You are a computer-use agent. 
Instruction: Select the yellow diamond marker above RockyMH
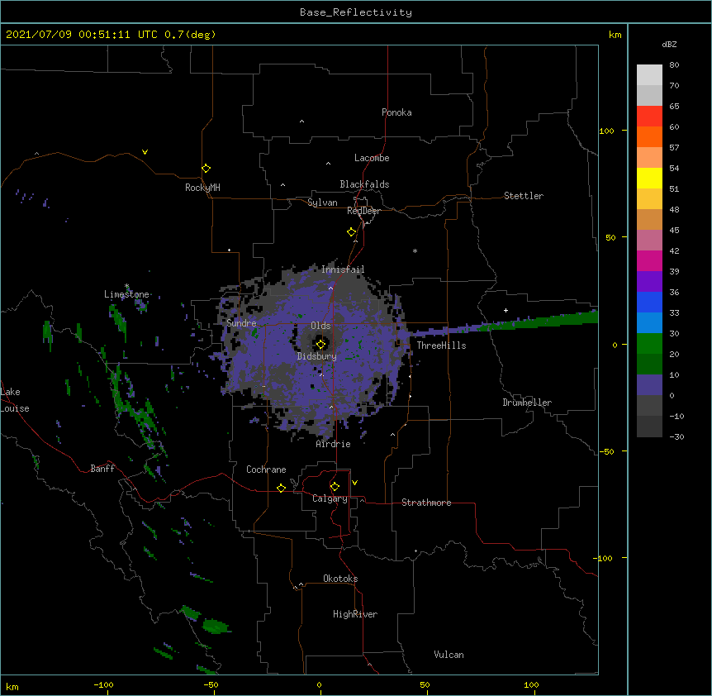[206, 169]
